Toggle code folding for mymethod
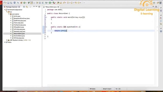This screenshot has height=92, width=163. [46, 27]
